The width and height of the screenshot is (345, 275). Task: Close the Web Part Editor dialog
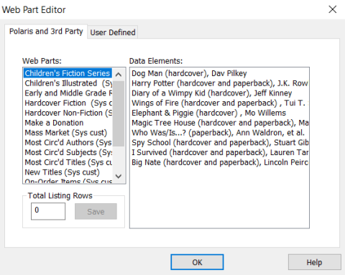click(x=333, y=9)
